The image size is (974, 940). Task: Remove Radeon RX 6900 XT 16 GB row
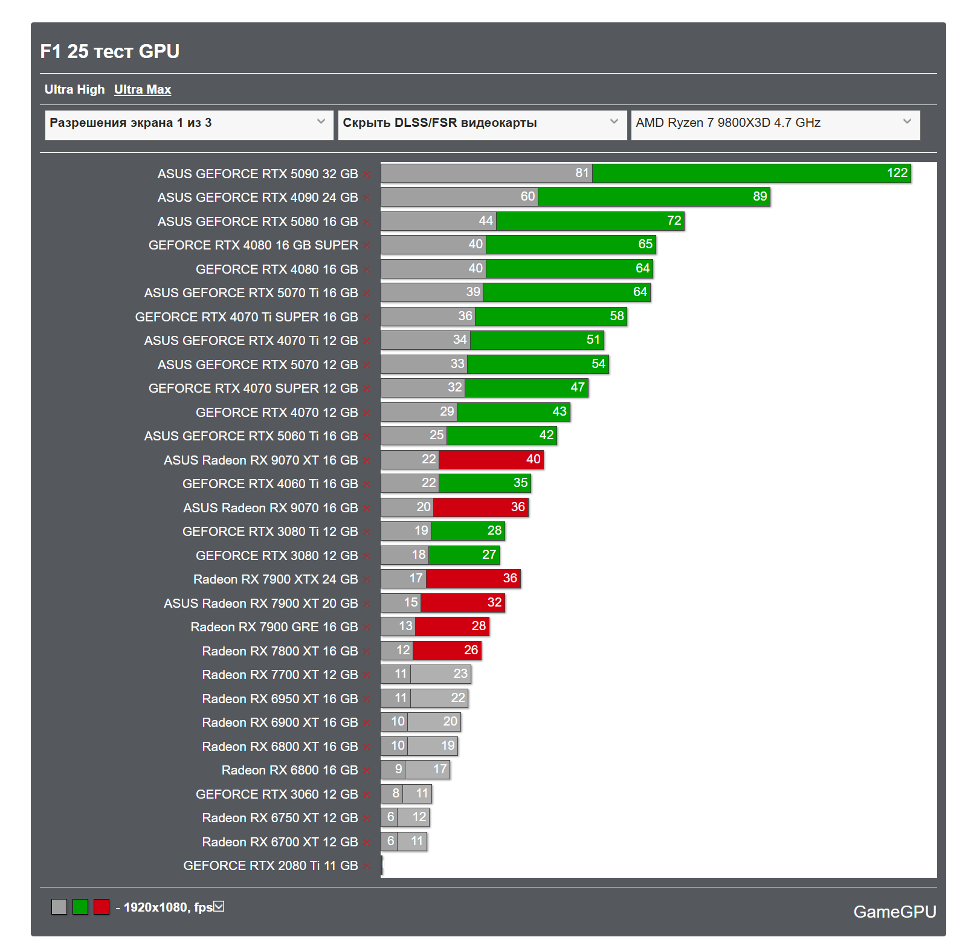tap(367, 723)
